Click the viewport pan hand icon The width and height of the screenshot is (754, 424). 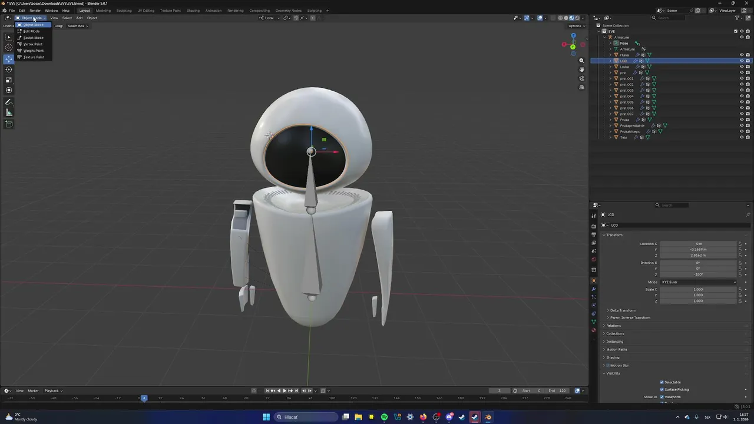[x=581, y=69]
